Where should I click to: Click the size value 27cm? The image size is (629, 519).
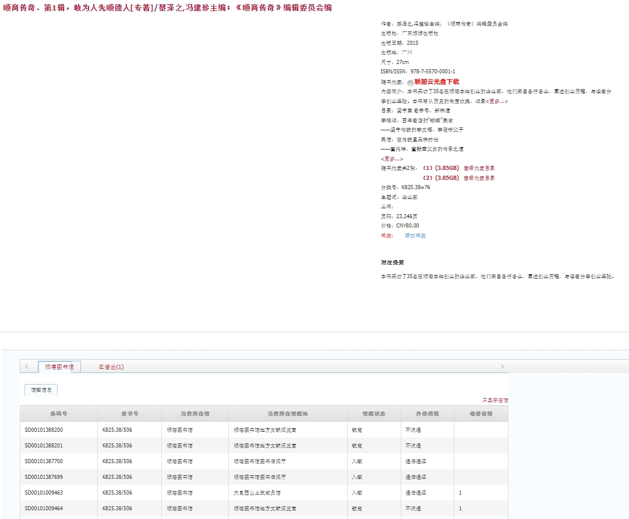[403, 62]
